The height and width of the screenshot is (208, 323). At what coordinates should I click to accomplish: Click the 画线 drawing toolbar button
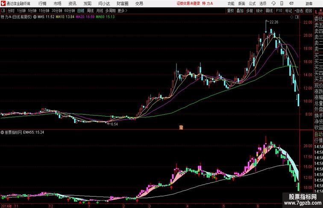tap(269, 11)
